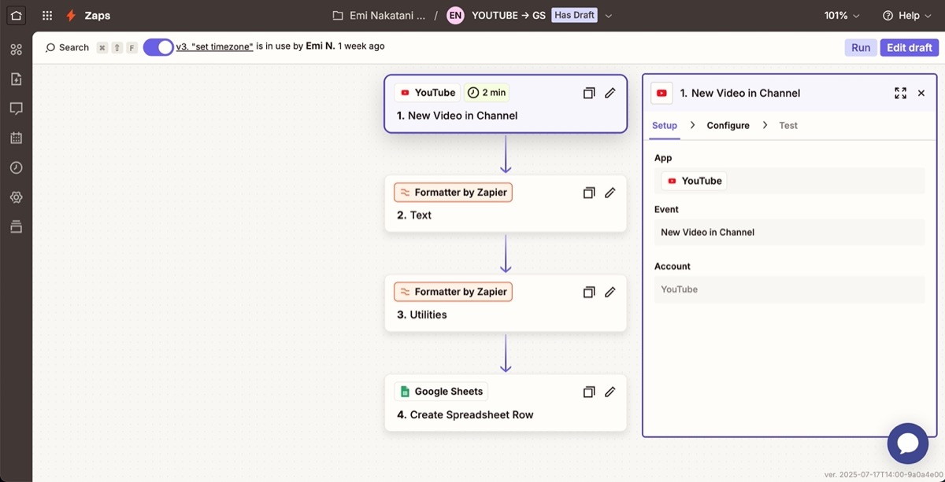Click the panel title 1. New Video in Channel
Screen dimensions: 945x482
740,93
